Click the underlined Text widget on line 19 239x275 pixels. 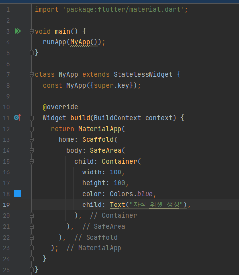[118, 205]
